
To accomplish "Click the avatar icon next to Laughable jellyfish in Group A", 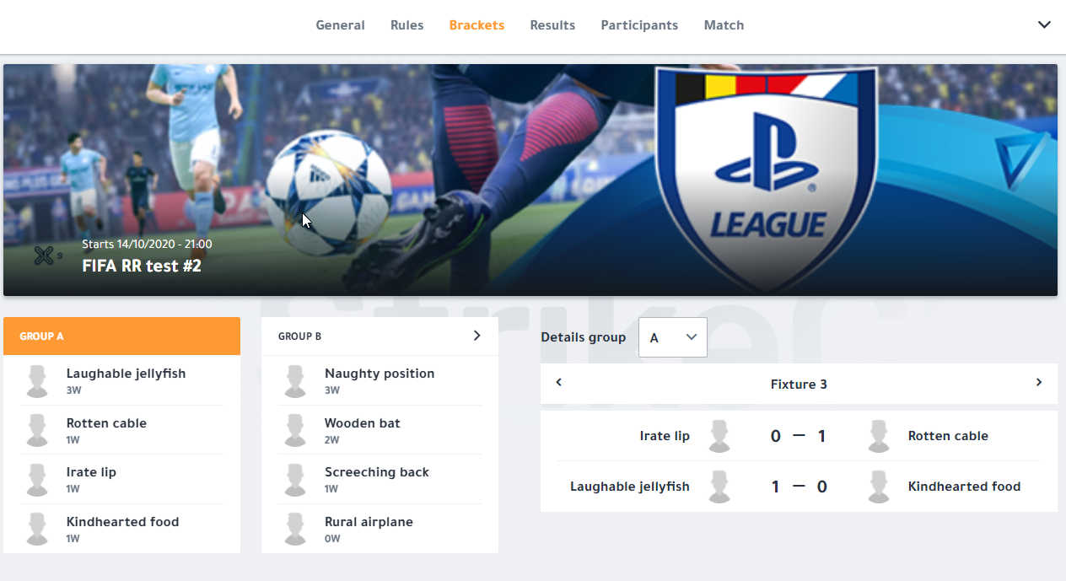I will click(x=37, y=381).
